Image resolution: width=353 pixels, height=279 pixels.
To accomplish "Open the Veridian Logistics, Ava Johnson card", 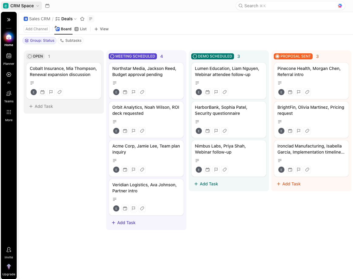I will pos(146,197).
